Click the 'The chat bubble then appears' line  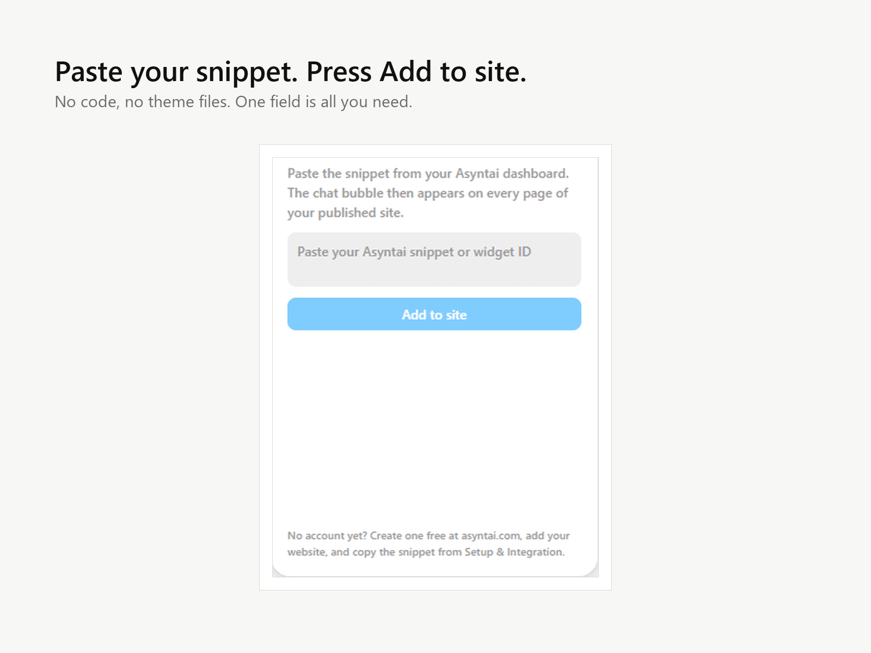click(x=427, y=193)
